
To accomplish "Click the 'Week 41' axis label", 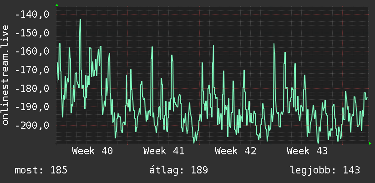I will point(164,151).
